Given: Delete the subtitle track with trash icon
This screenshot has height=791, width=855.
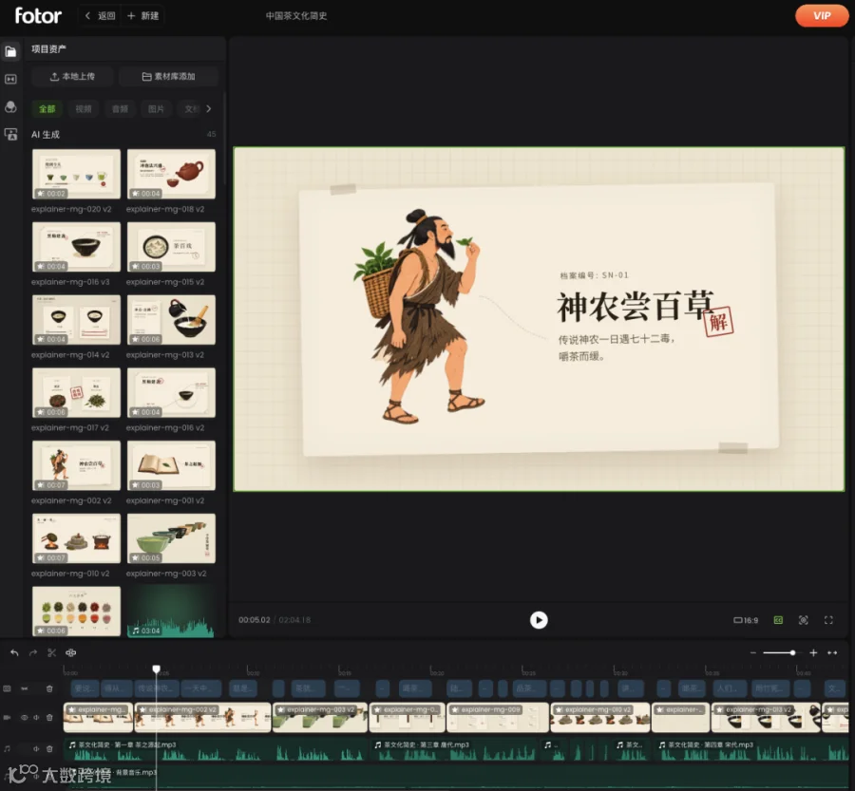Looking at the screenshot, I should (49, 688).
